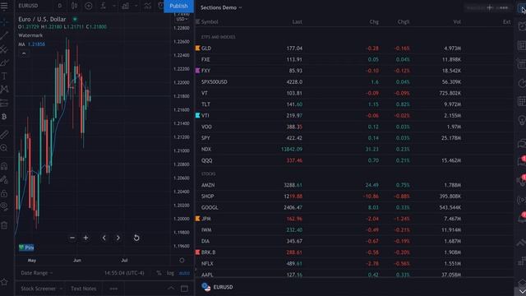Viewport: 526px width, 296px height.
Task: Open the USD price scale currency dropdown
Action: (x=182, y=19)
